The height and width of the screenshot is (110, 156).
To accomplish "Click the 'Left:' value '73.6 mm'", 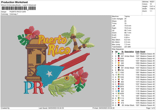I will (128, 26).
